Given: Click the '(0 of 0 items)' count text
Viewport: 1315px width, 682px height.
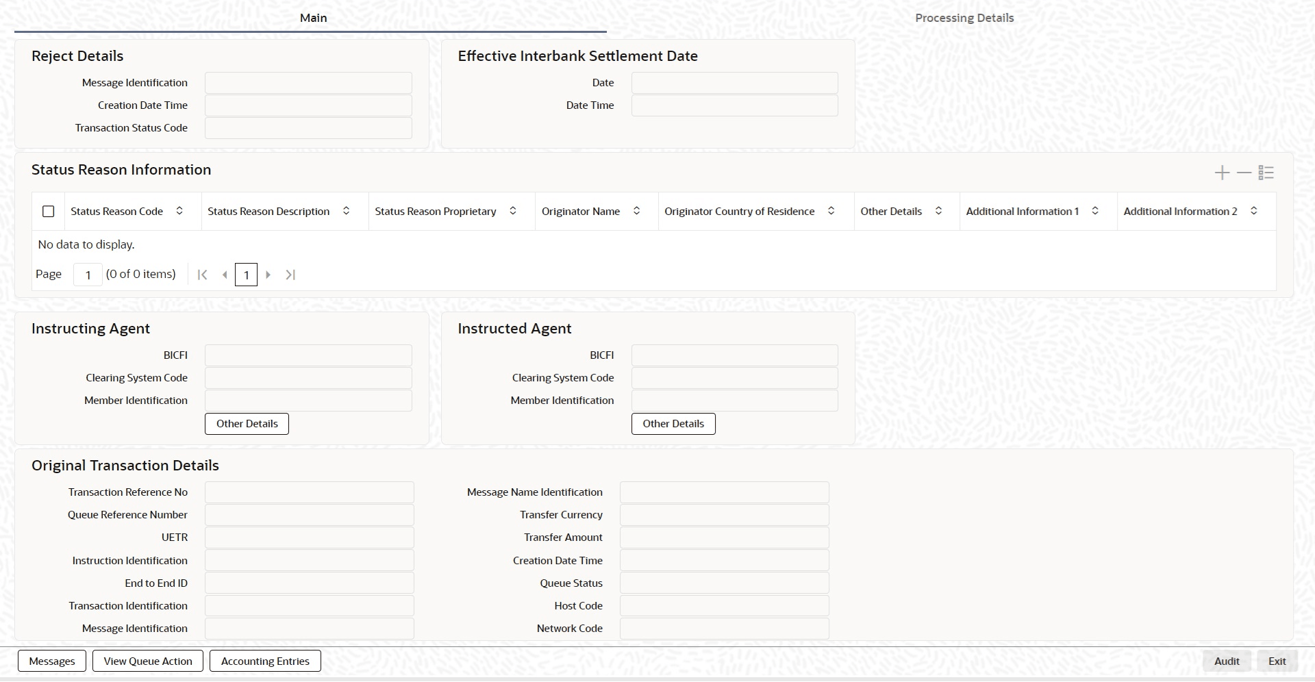Looking at the screenshot, I should coord(141,274).
